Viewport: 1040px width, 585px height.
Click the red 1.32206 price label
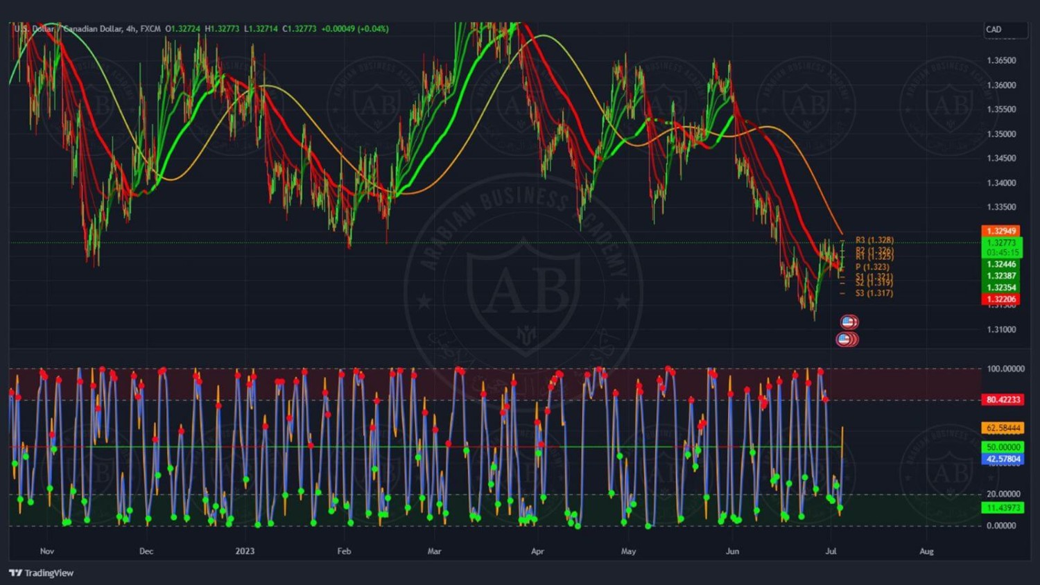tap(1000, 299)
